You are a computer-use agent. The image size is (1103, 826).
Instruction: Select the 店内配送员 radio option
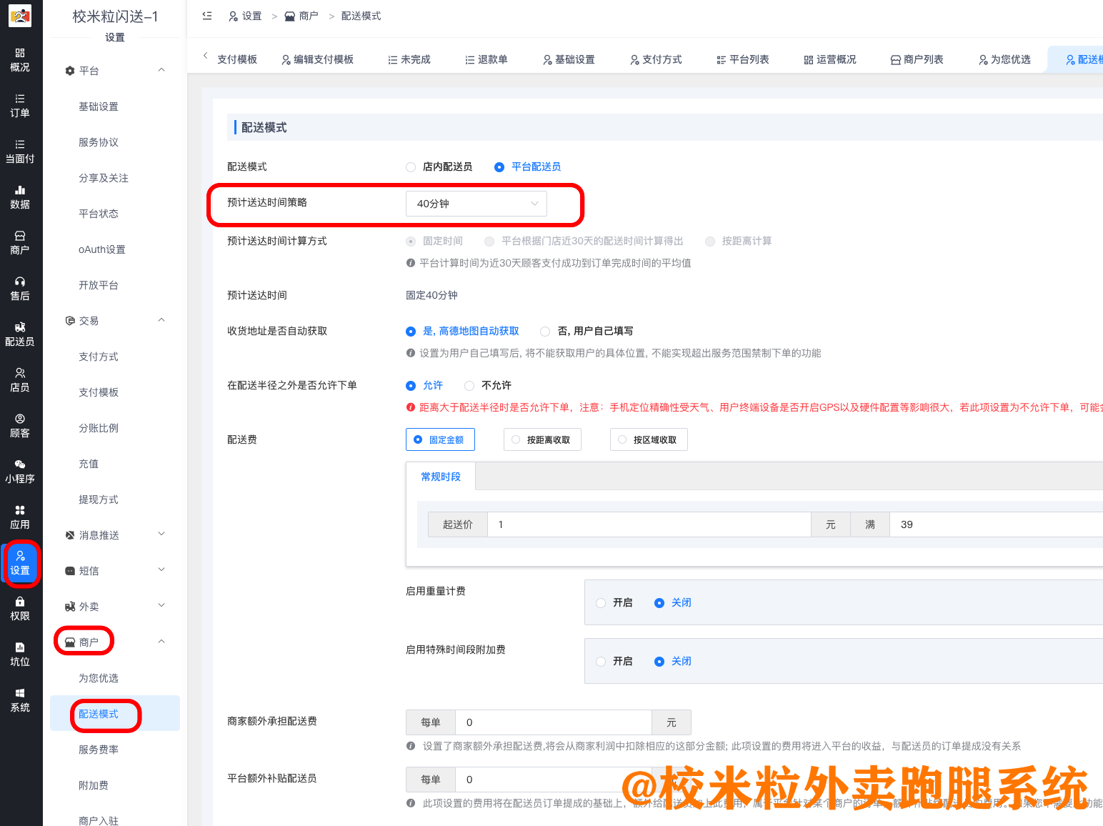[x=411, y=167]
